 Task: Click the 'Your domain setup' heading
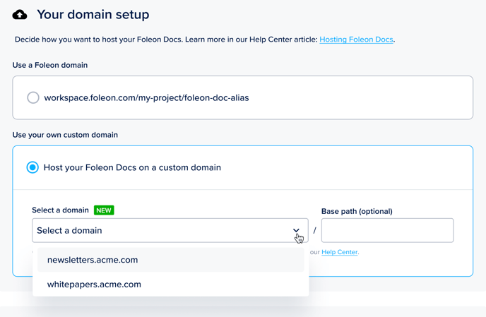click(x=93, y=15)
